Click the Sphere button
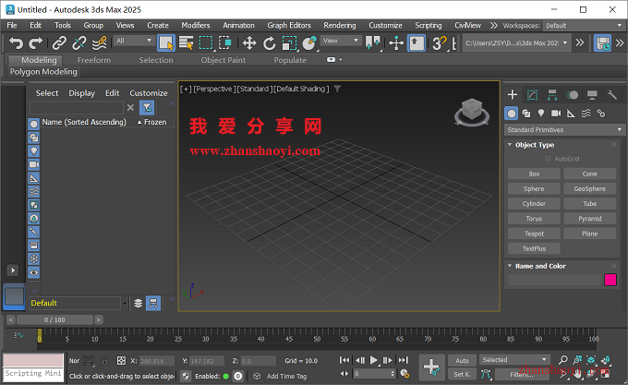 pyautogui.click(x=534, y=189)
